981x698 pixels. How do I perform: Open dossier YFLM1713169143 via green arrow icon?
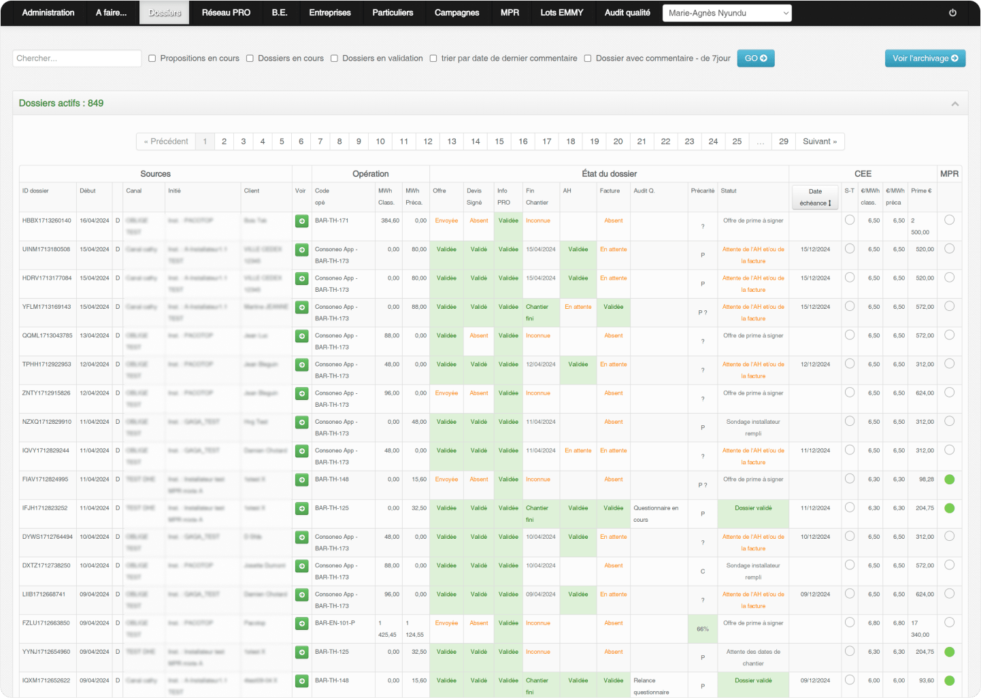(301, 308)
